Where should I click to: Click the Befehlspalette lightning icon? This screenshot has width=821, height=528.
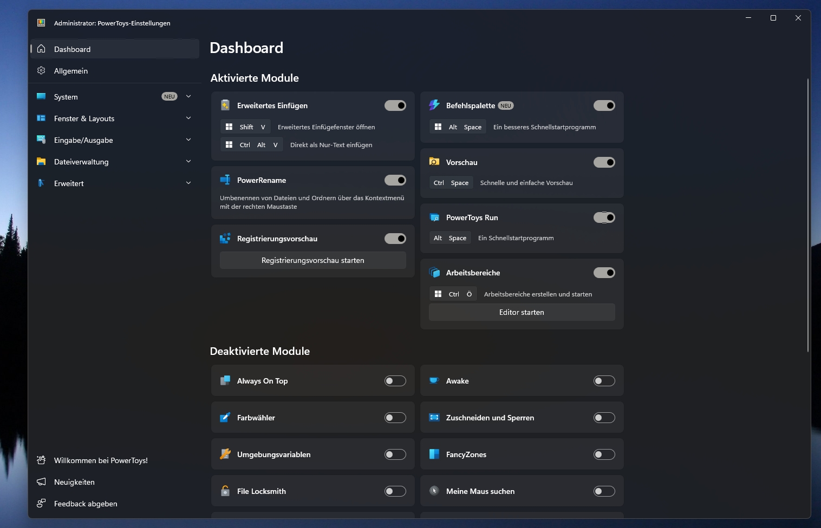[x=434, y=105]
